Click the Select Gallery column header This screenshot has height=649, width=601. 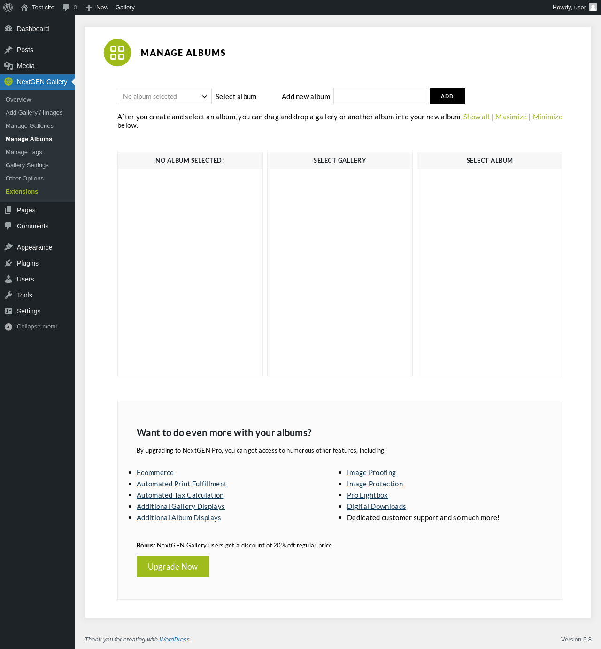pyautogui.click(x=340, y=160)
